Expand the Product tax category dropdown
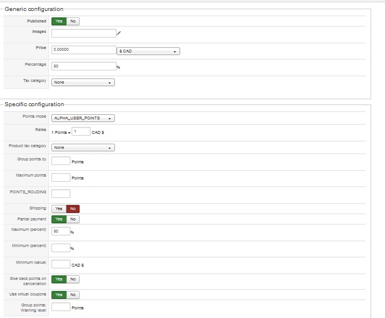Image resolution: width=385 pixels, height=318 pixels. [x=83, y=148]
